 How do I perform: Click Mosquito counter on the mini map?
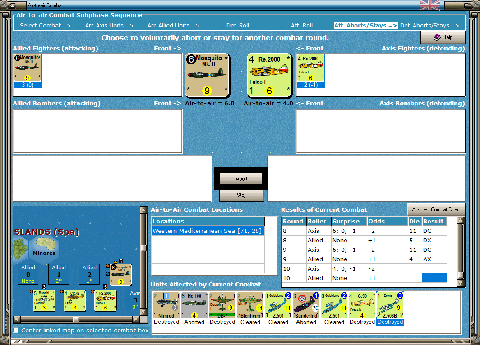pyautogui.click(x=120, y=275)
